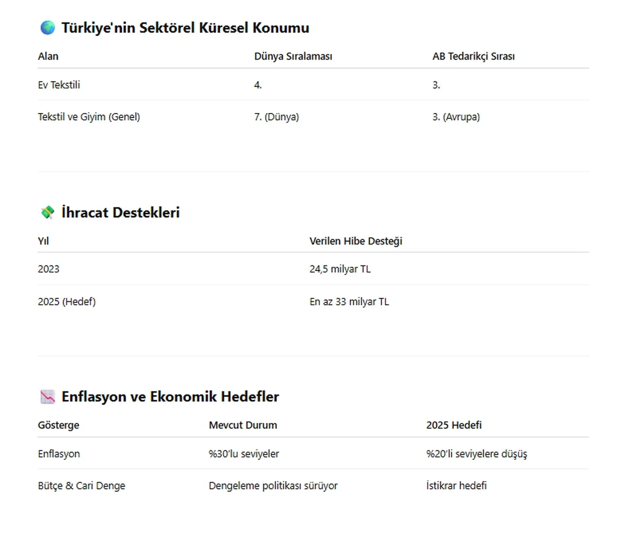621x537 pixels.
Task: Click the '2025 (Hedef)' row label
Action: coord(66,302)
